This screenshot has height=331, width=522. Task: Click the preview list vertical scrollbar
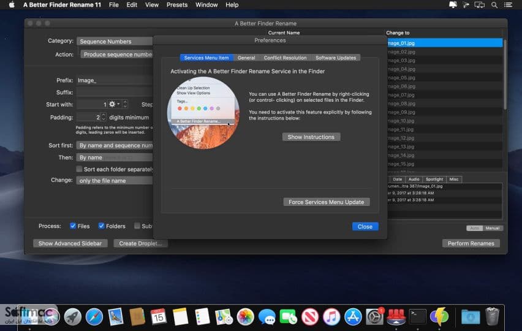[x=505, y=75]
